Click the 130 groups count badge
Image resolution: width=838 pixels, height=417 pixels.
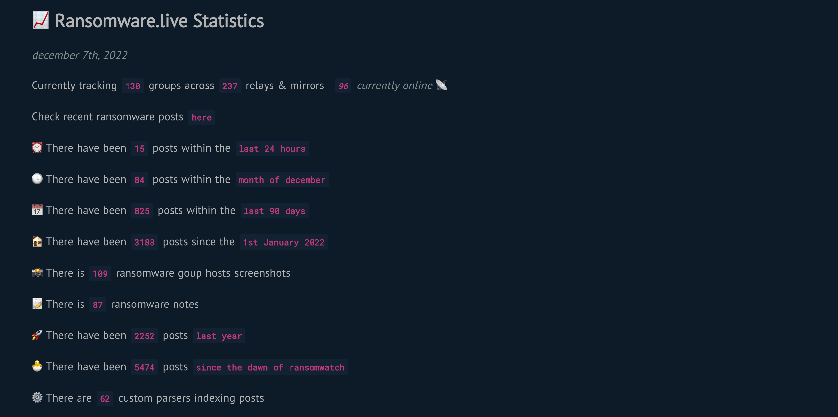pos(133,86)
